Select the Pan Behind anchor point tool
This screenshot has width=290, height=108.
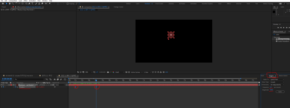click(23, 4)
